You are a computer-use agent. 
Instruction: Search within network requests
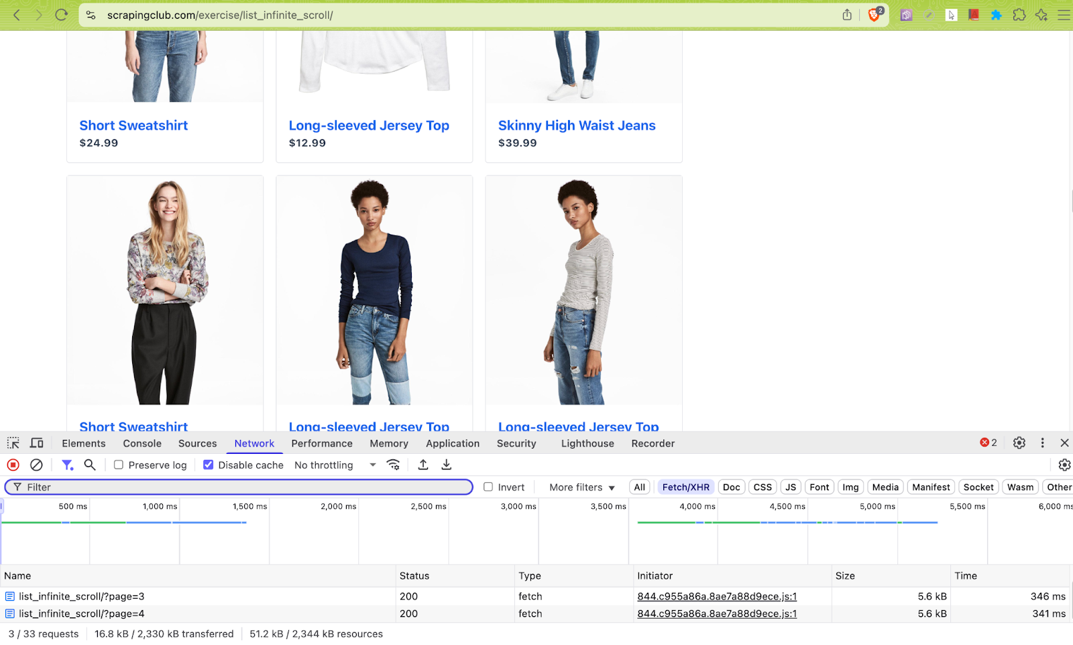click(x=90, y=465)
